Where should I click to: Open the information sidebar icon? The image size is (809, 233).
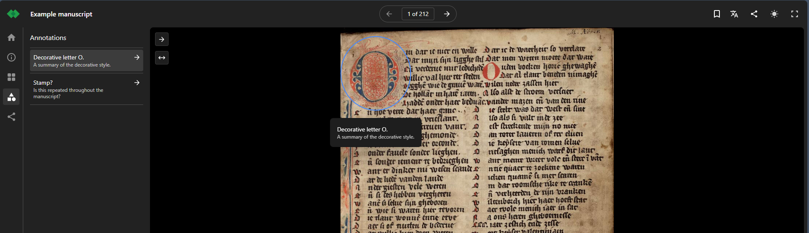[x=11, y=57]
